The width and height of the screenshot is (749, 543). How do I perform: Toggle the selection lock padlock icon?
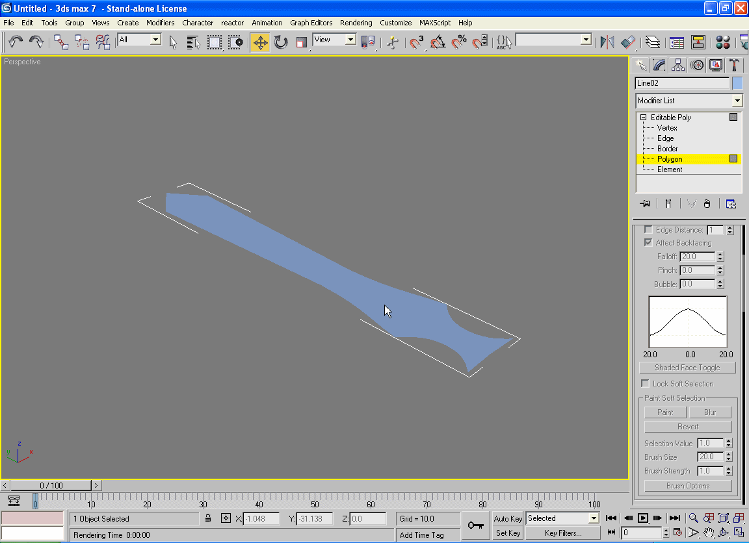pos(208,518)
